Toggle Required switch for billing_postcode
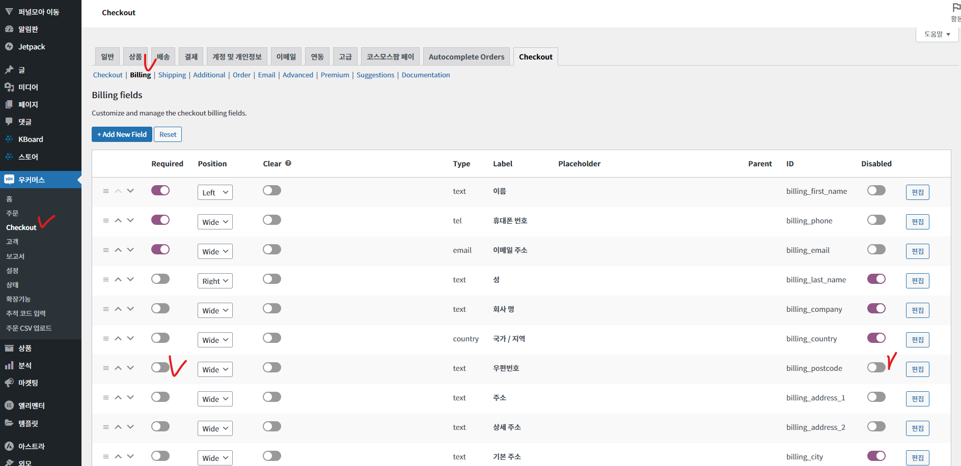Image resolution: width=961 pixels, height=466 pixels. [x=160, y=367]
